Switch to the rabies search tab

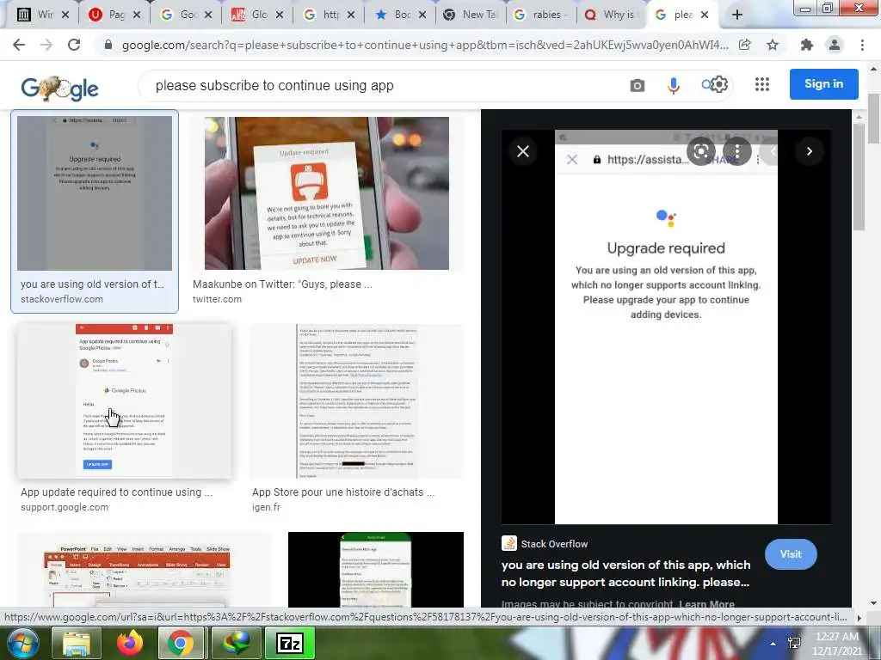pos(540,15)
